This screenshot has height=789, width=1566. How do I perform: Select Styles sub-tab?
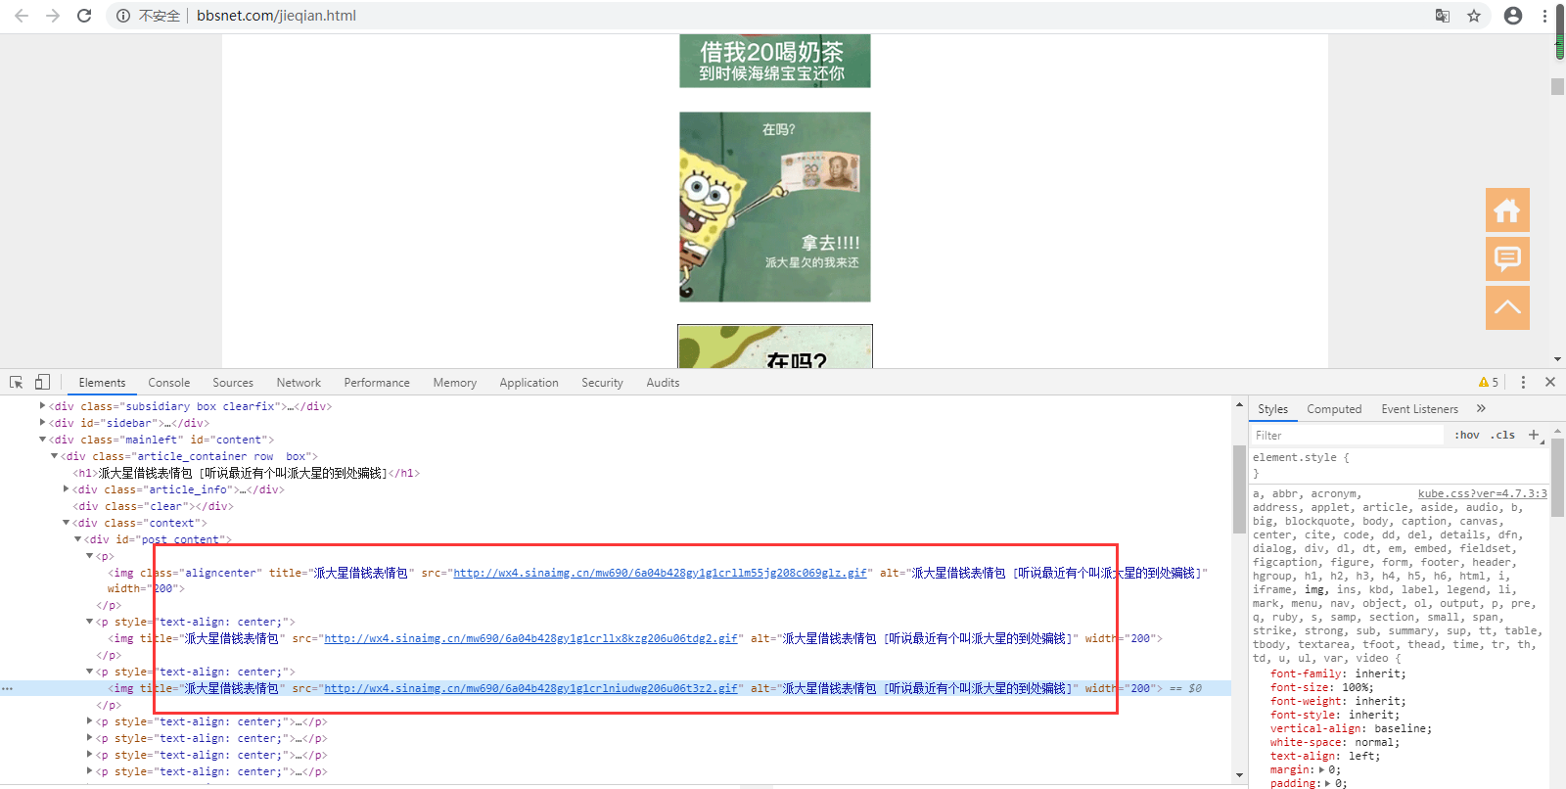tap(1272, 409)
